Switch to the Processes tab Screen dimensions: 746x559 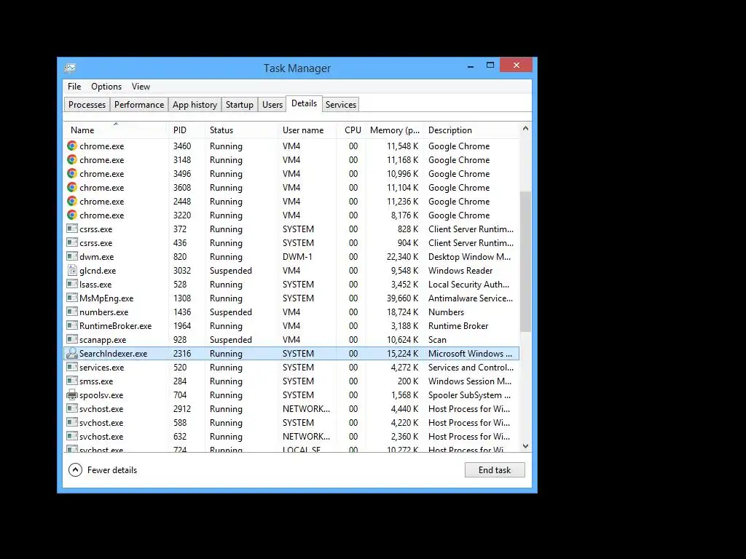tap(87, 105)
